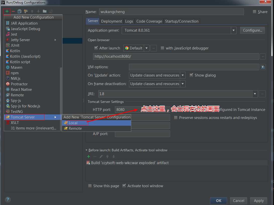Check the Show this page checkbox
Viewport: 274px width, 205px height.
(90, 186)
